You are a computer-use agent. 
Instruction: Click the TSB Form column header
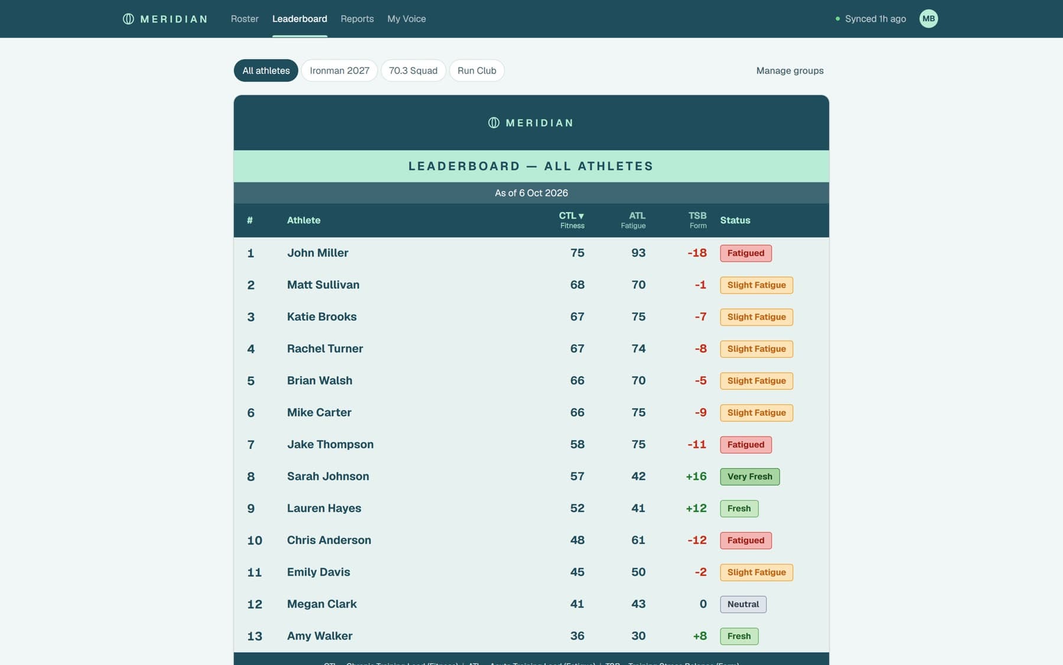[x=697, y=220]
